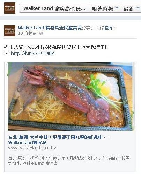This screenshot has width=141, height=176.
Task: Open the bit.ly/1a5IaBK shortened link
Action: click(33, 53)
